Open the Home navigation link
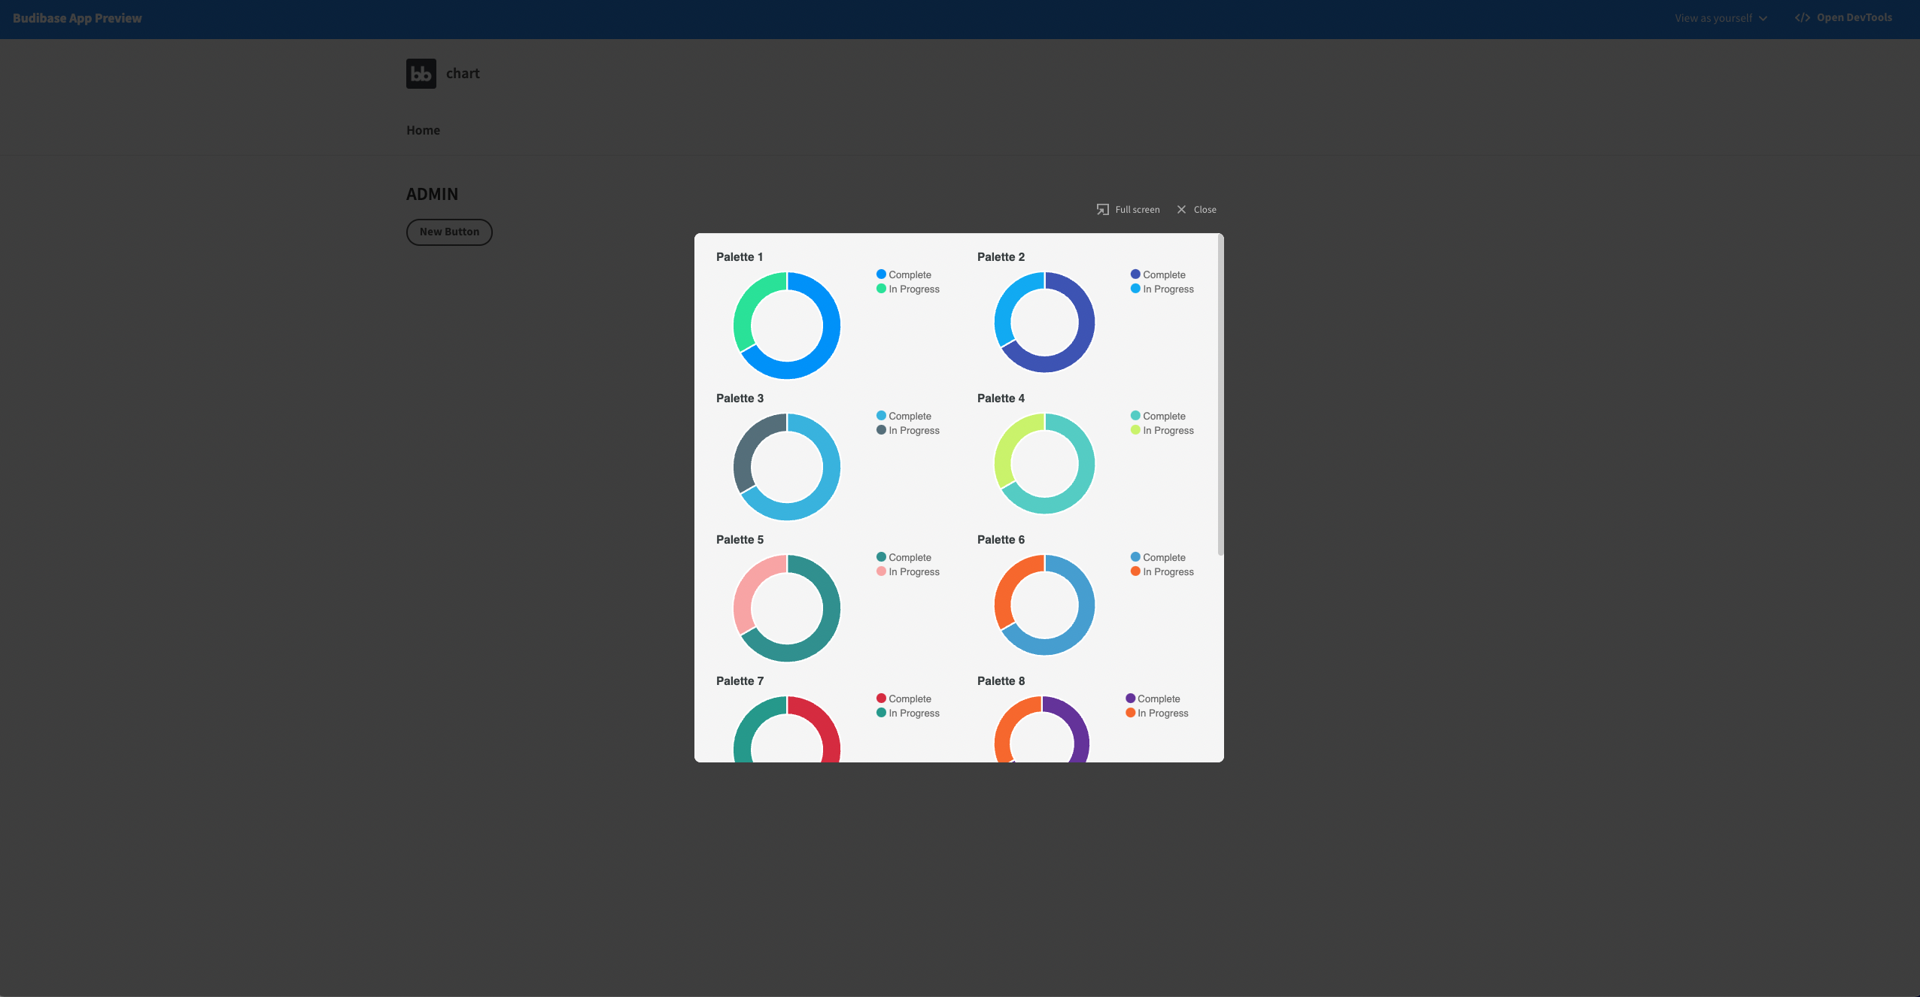The image size is (1920, 997). (423, 130)
